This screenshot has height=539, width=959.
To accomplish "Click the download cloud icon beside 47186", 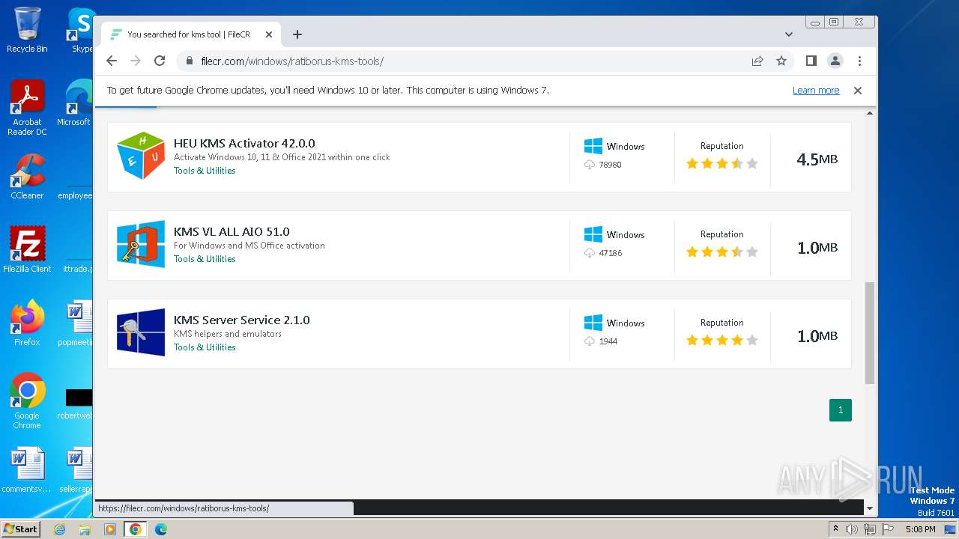I will [x=590, y=253].
